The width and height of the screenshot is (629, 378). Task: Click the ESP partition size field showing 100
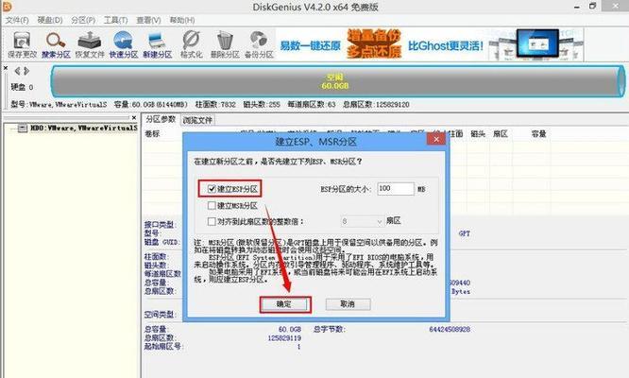tap(396, 189)
